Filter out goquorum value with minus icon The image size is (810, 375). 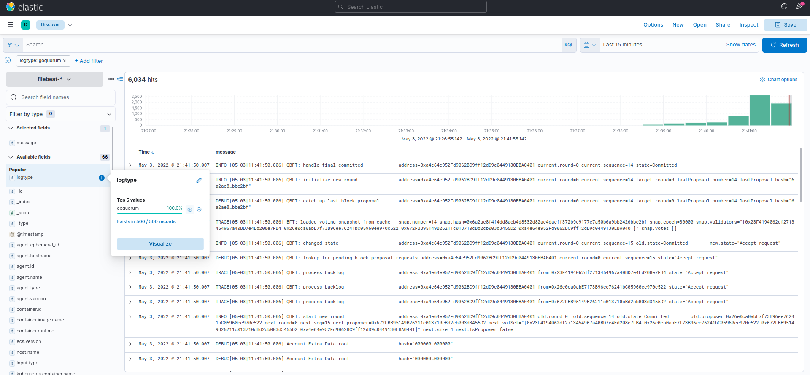tap(199, 210)
